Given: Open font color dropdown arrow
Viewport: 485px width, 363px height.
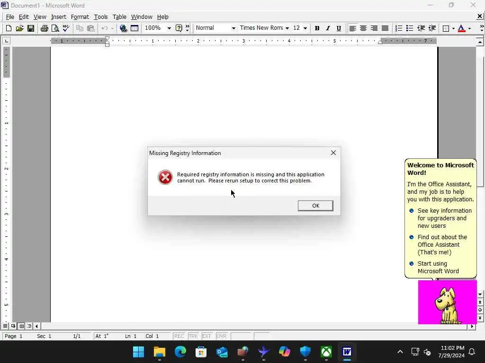Looking at the screenshot, I should click(x=469, y=28).
